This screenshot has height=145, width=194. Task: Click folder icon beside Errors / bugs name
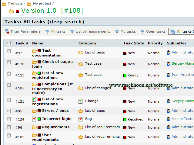[34, 111]
